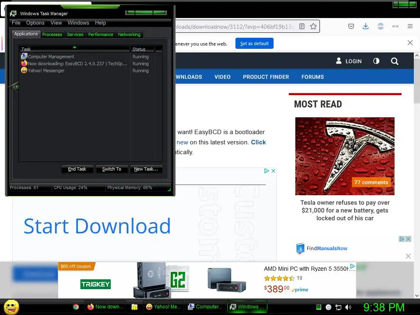This screenshot has width=420, height=315.
Task: Open the Firefox downloads arrow icon
Action: (365, 26)
